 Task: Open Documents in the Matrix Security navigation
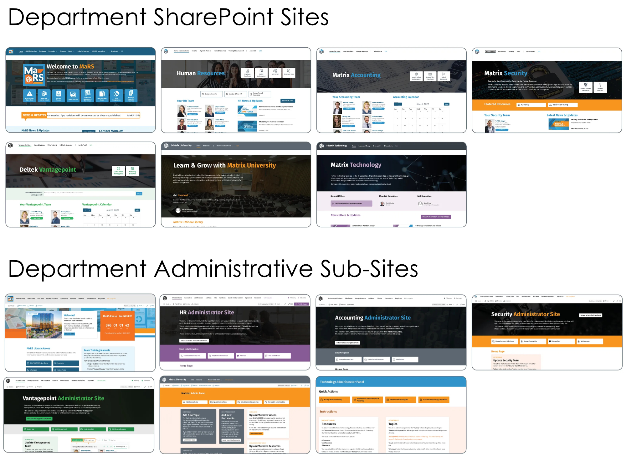click(502, 51)
